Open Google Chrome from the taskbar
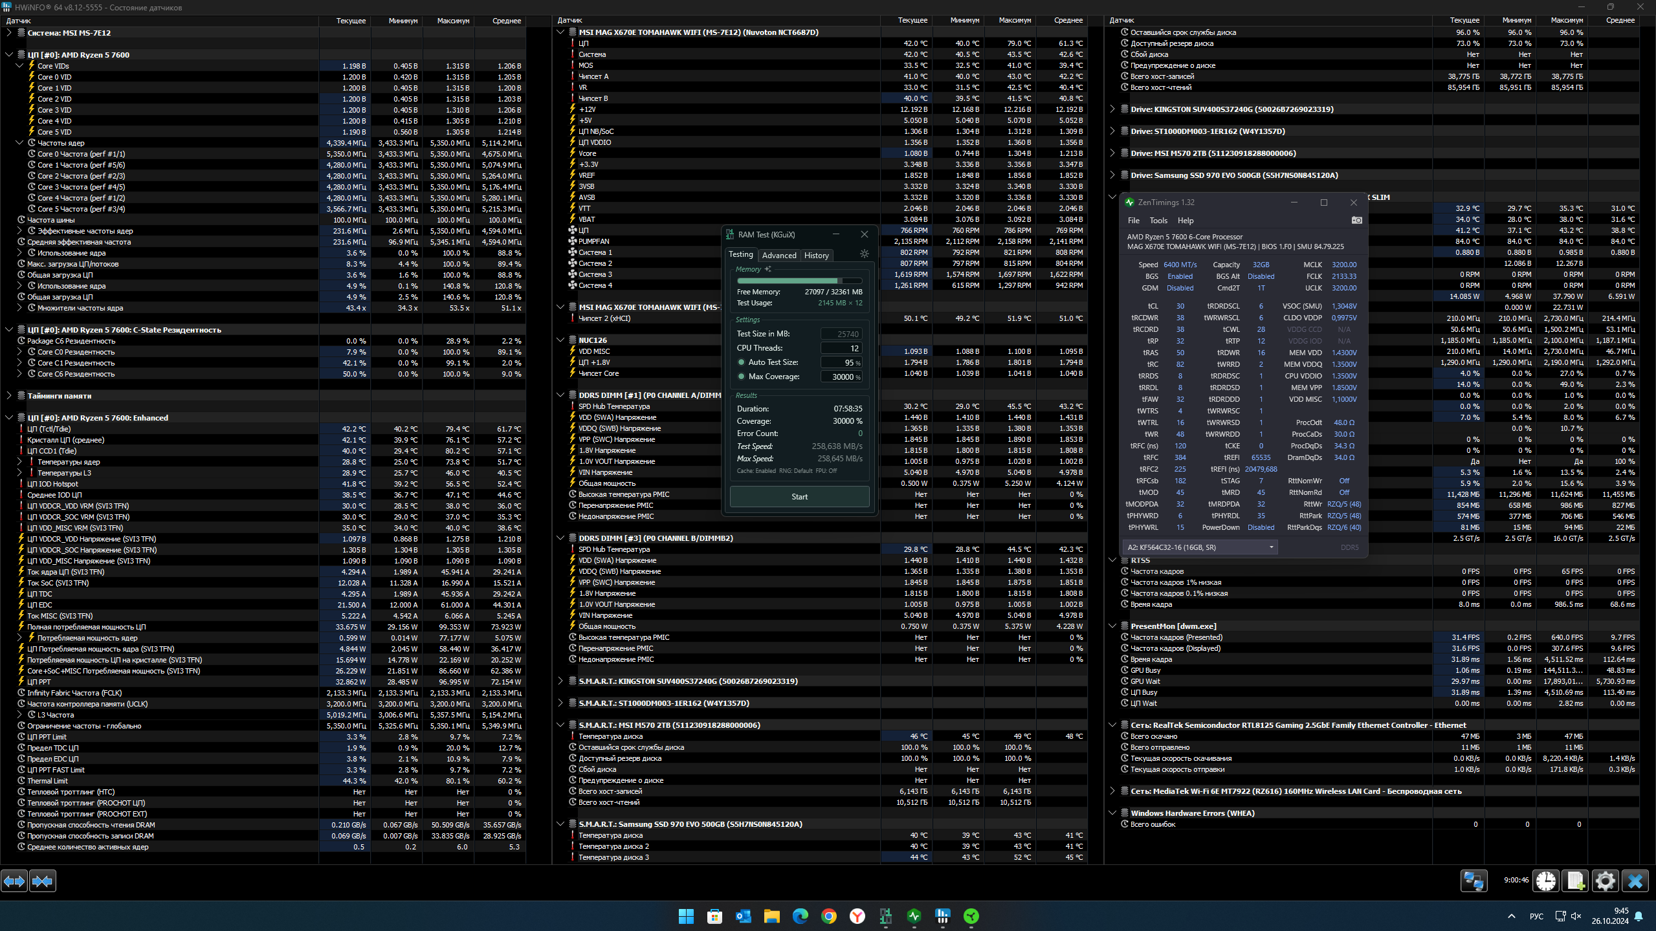The width and height of the screenshot is (1656, 931). (828, 916)
